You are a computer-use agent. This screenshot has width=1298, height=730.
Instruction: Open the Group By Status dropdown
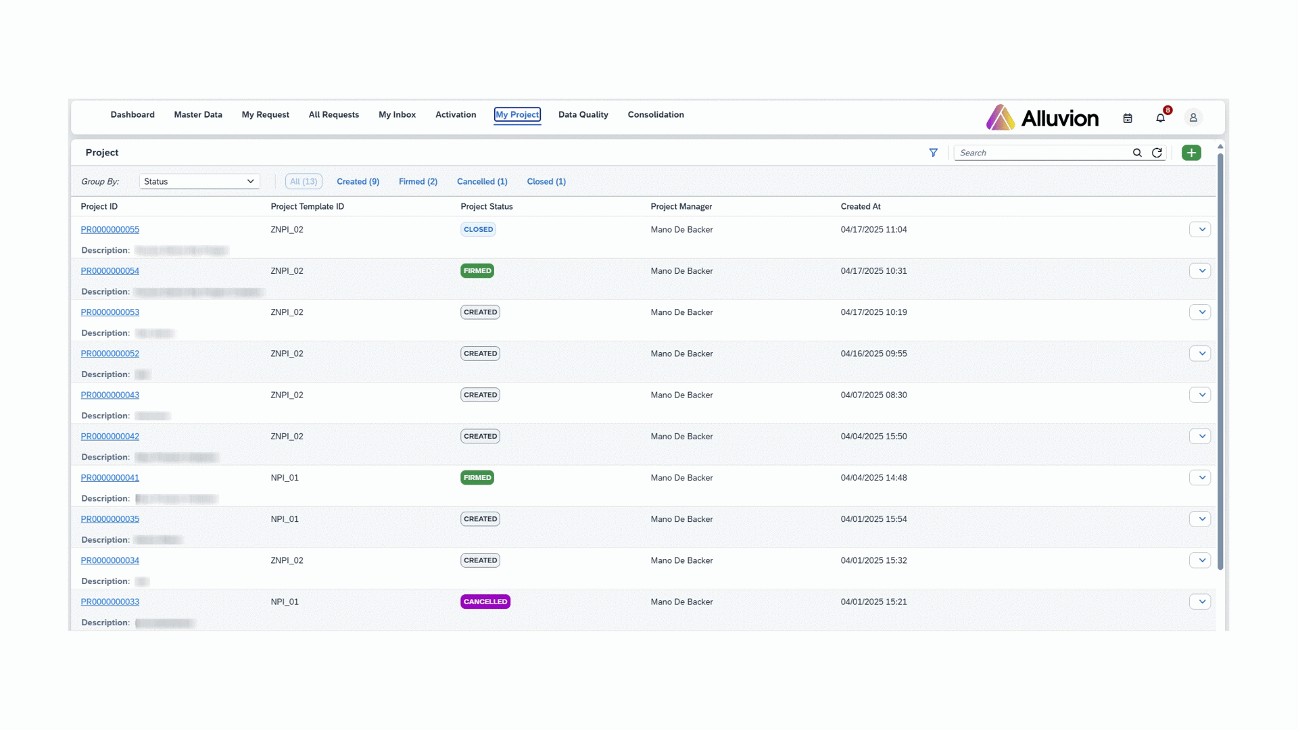(x=199, y=181)
